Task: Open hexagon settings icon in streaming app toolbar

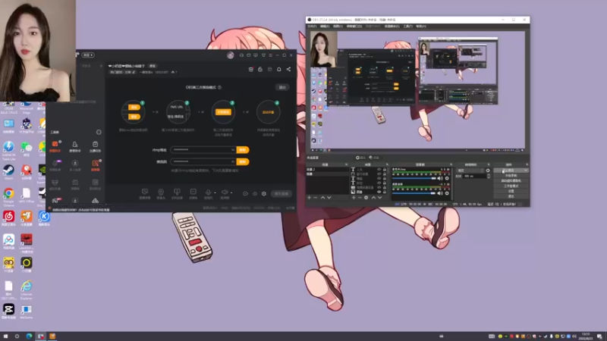Action: click(263, 194)
